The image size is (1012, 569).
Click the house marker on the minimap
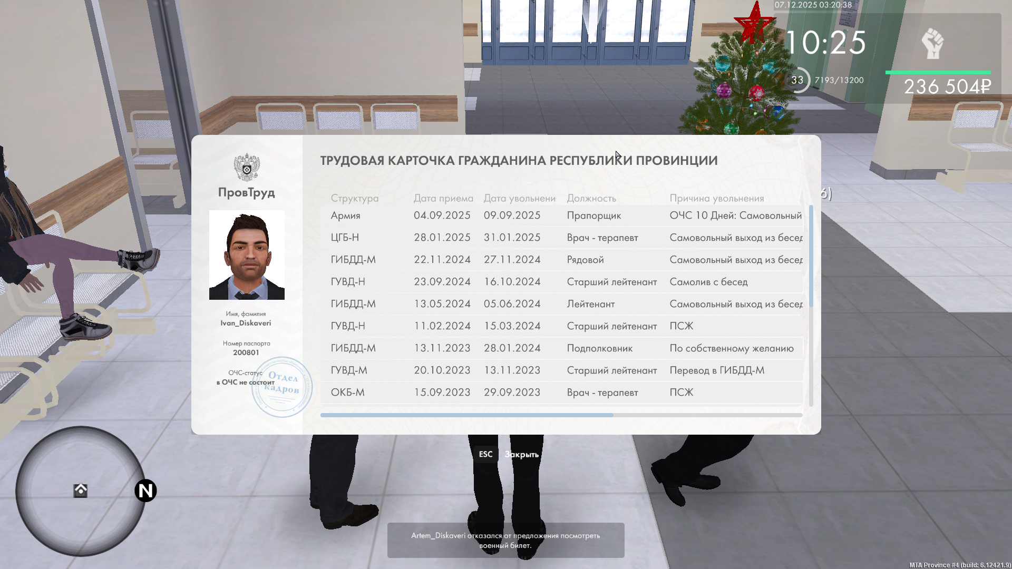tap(80, 490)
